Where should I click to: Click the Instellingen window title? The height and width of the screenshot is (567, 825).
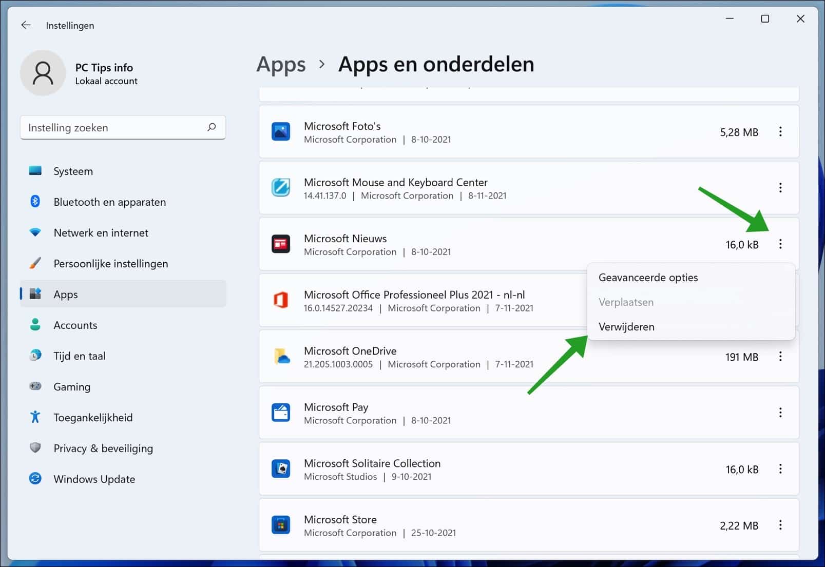tap(70, 25)
